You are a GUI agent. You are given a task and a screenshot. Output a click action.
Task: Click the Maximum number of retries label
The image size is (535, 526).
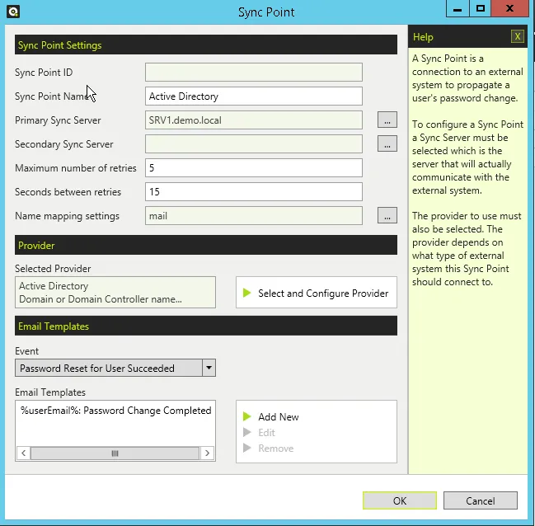point(75,168)
